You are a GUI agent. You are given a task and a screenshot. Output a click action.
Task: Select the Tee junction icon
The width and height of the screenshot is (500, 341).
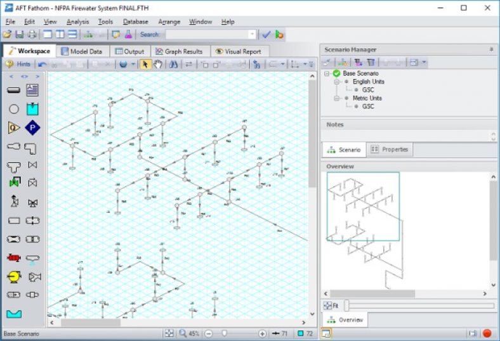tap(14, 167)
